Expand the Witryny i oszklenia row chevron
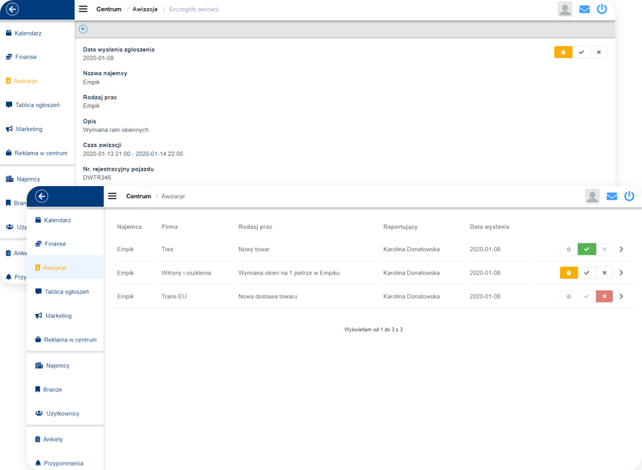Image resolution: width=642 pixels, height=470 pixels. [x=621, y=273]
